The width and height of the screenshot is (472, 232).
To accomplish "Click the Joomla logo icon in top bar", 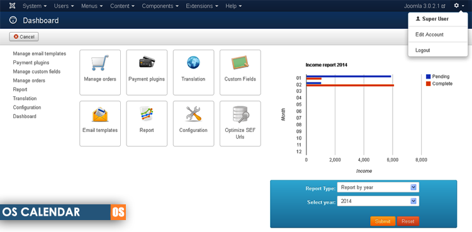I will point(13,6).
